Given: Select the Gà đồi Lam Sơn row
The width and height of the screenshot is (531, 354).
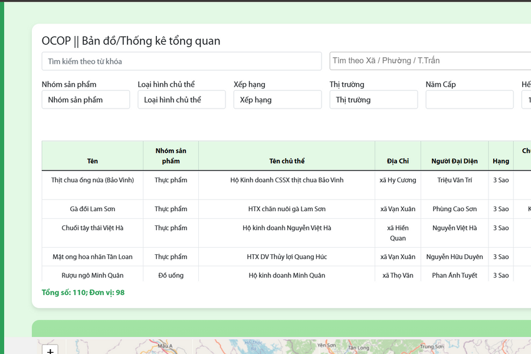Looking at the screenshot, I should pyautogui.click(x=91, y=209).
